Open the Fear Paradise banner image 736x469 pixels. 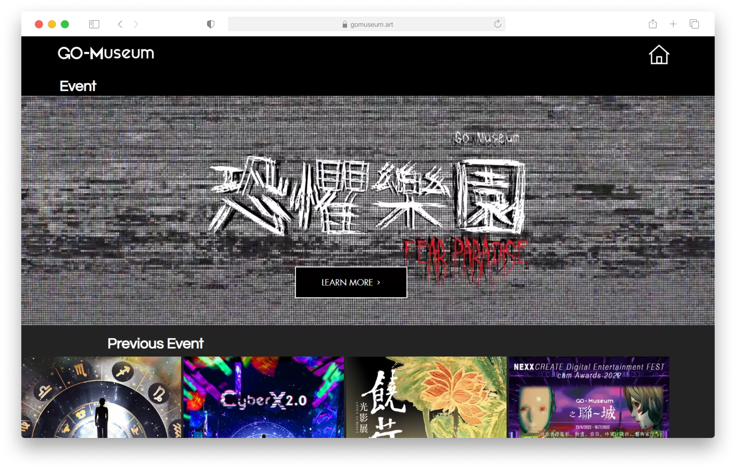pos(368,210)
